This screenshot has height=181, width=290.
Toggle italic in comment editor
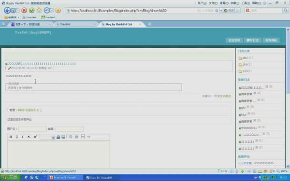(x=23, y=137)
